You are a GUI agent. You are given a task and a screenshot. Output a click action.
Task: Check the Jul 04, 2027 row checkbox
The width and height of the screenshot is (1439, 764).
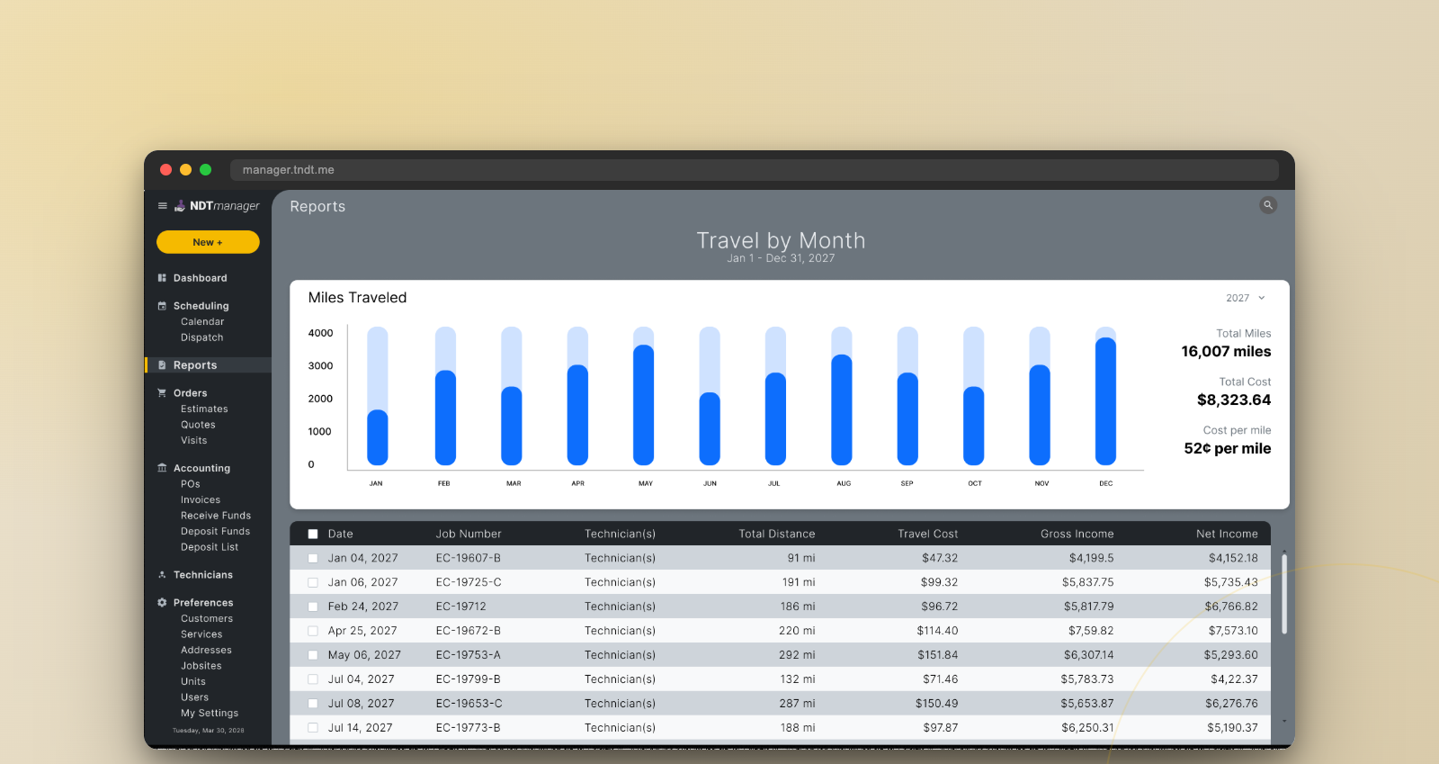point(313,680)
